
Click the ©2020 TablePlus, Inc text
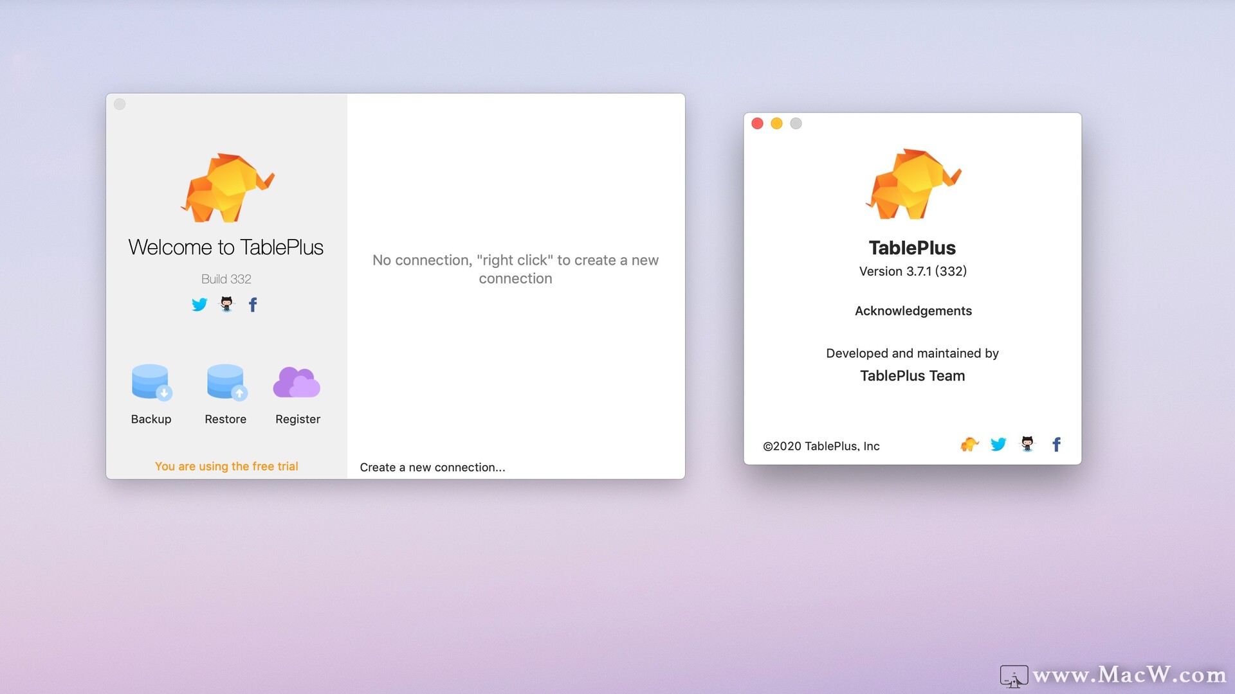click(821, 446)
